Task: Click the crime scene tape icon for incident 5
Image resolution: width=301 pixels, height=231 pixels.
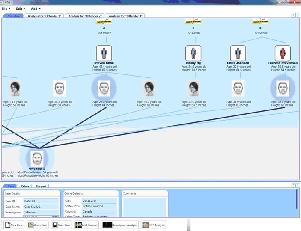Action: pos(260,21)
